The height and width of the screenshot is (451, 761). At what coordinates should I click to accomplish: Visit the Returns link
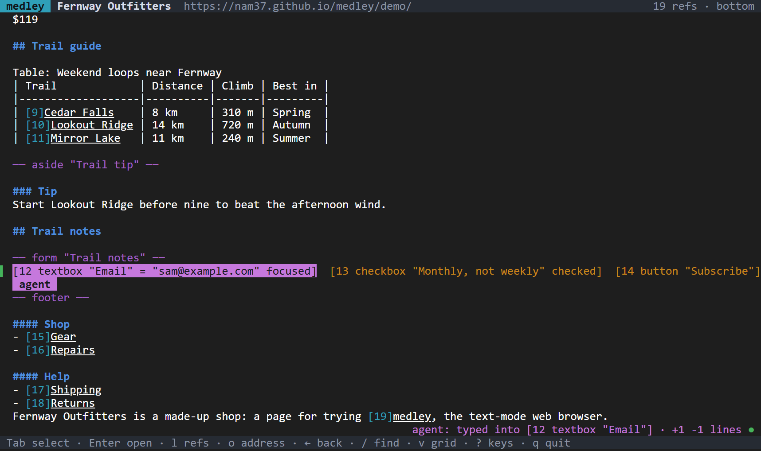73,404
